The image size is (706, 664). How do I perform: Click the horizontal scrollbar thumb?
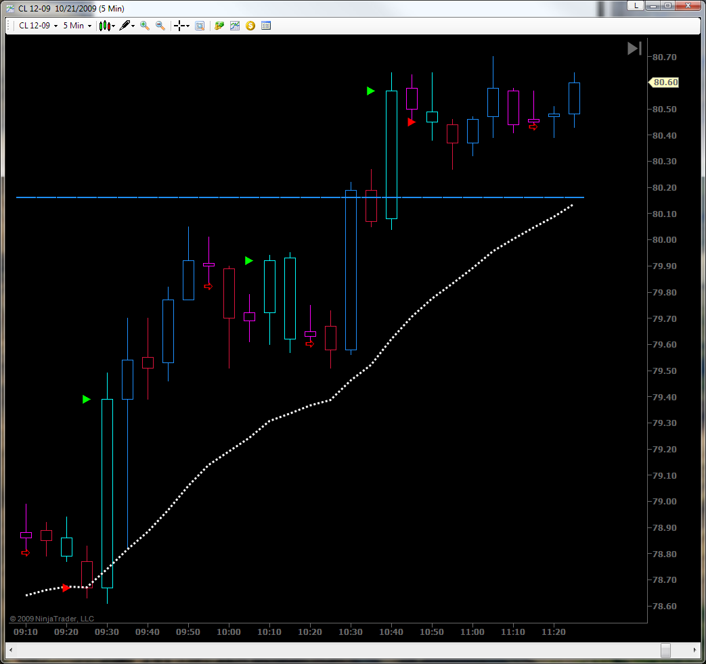click(665, 650)
